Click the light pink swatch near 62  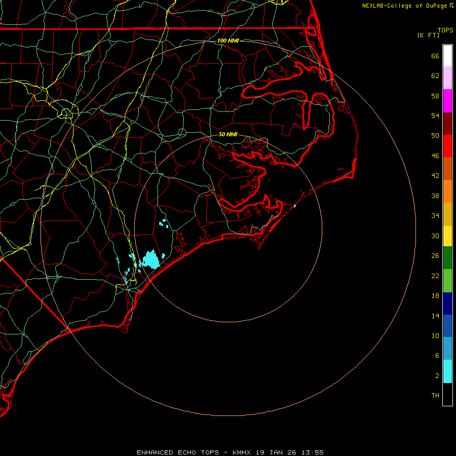(x=447, y=78)
